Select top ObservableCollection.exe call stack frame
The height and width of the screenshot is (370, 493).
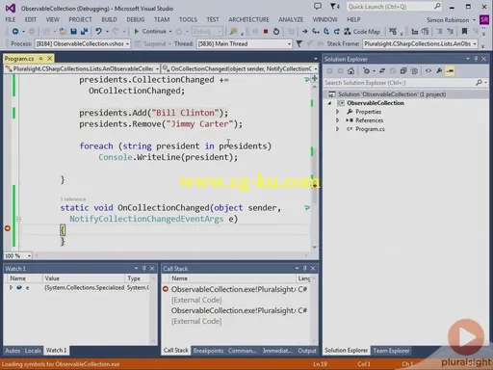click(x=239, y=289)
